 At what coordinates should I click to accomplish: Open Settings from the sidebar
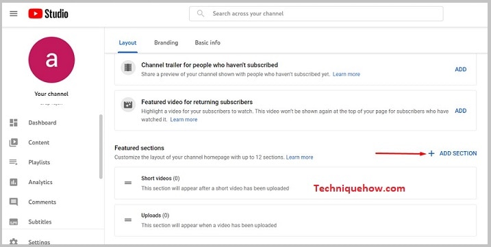click(39, 242)
